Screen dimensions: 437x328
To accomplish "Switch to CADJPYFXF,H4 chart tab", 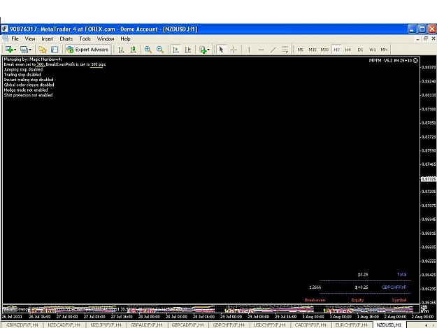I will (310, 325).
